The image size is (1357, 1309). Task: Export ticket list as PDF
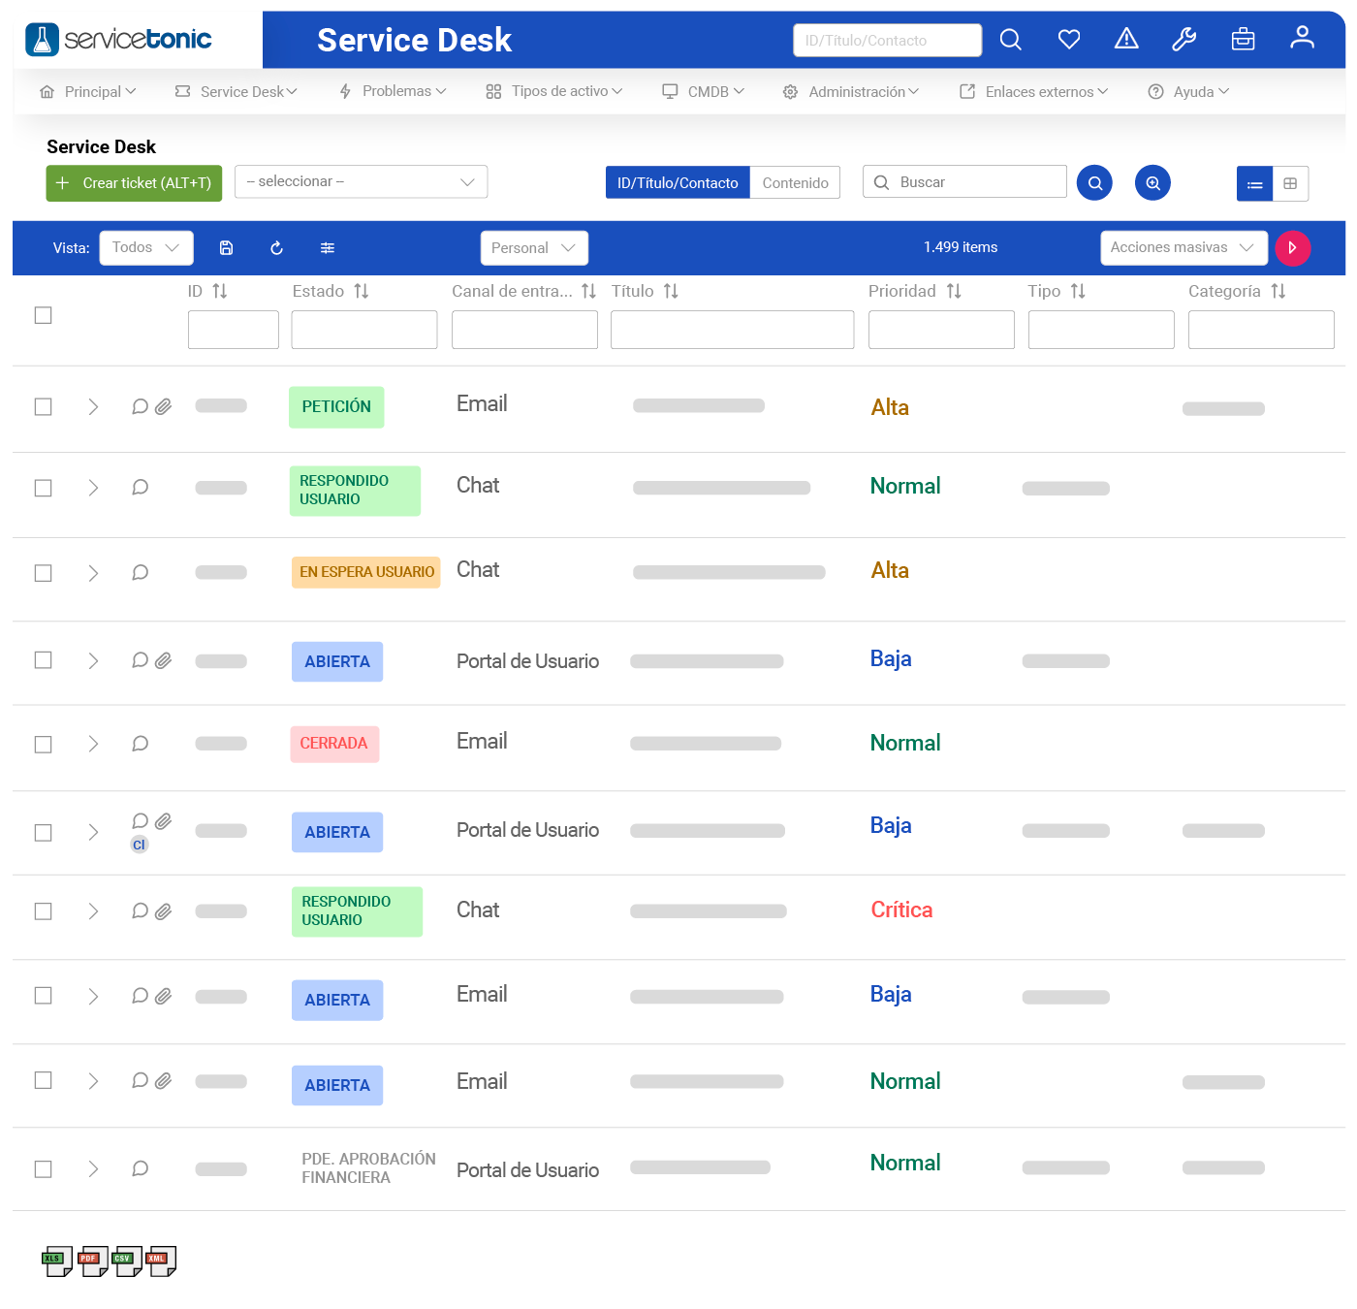click(93, 1261)
